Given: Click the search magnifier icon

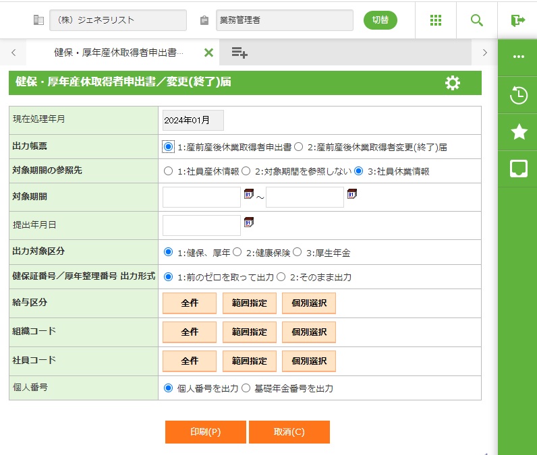Looking at the screenshot, I should (x=477, y=20).
